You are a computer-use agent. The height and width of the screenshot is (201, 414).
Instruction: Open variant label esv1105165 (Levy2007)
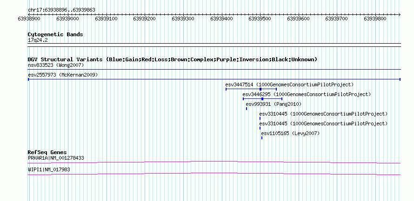tap(290, 134)
